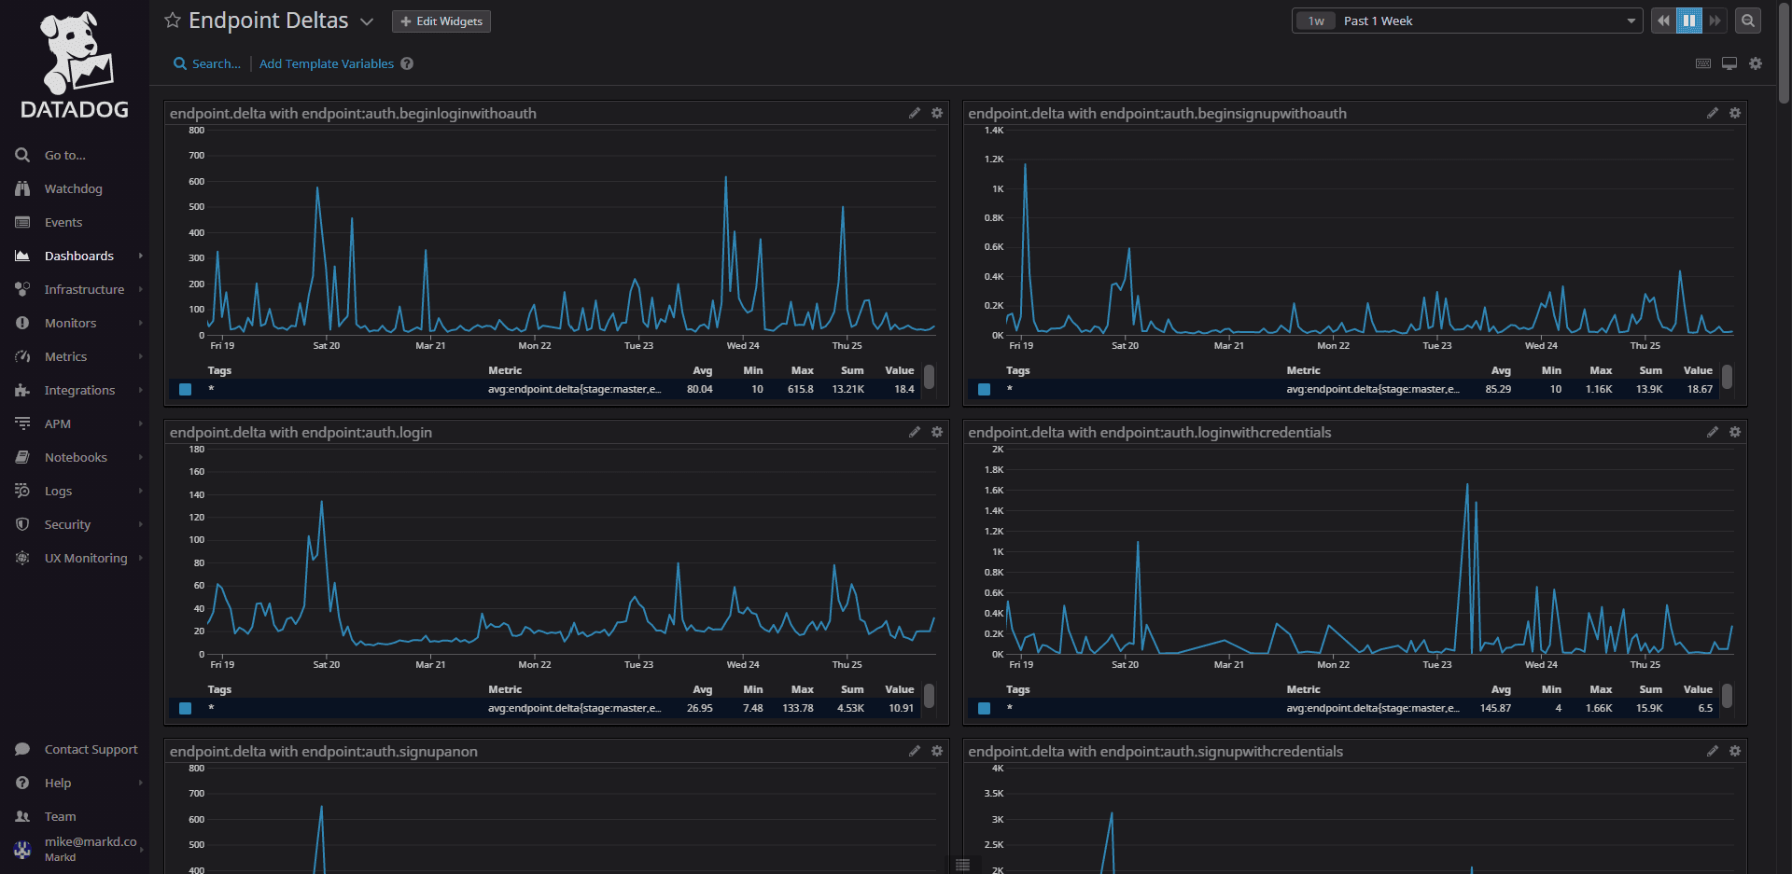
Task: Star the Endpoint Deltas dashboard as favorite
Action: tap(173, 21)
